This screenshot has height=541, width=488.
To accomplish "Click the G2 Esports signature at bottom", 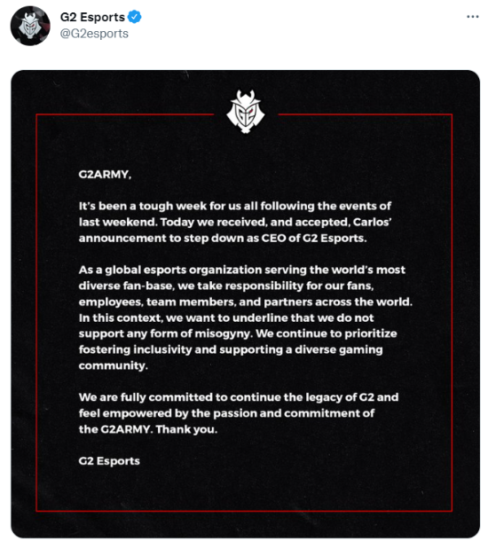I will pos(109,461).
